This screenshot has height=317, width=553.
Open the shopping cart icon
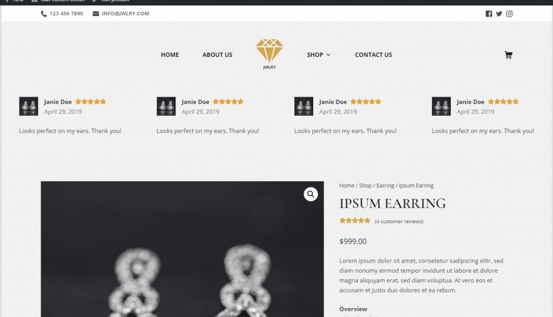508,55
